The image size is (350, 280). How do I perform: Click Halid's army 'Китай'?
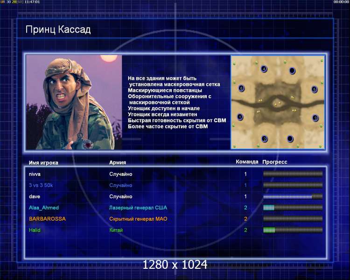(116, 230)
